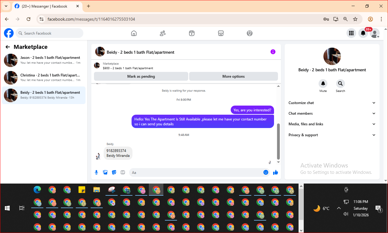Choose a GIF using the GIF icon
The width and height of the screenshot is (388, 233).
pos(123,172)
